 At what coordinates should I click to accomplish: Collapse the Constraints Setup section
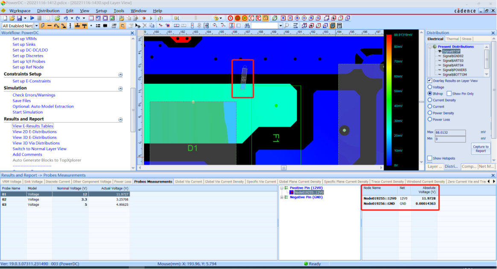120,74
